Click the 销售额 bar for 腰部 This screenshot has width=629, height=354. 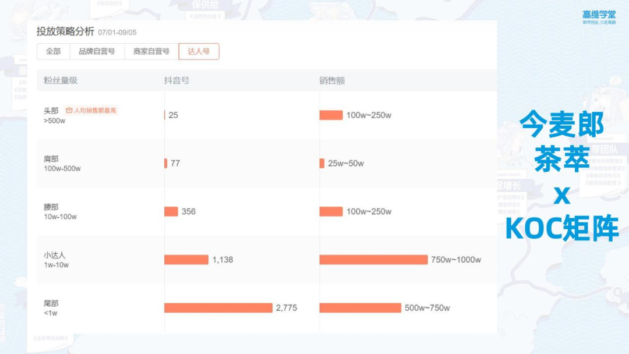(331, 211)
